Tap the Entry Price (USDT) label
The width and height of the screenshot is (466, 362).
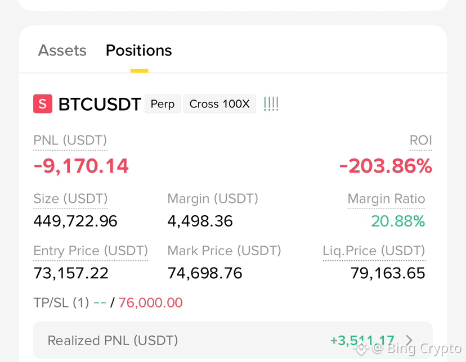click(91, 251)
